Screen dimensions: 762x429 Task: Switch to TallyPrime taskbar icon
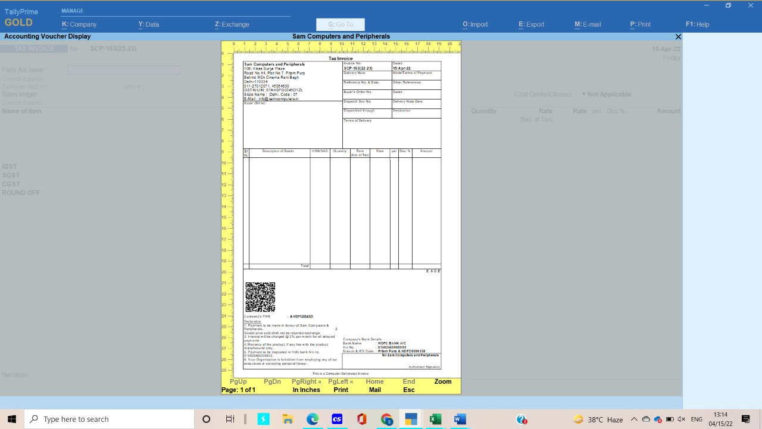click(411, 419)
